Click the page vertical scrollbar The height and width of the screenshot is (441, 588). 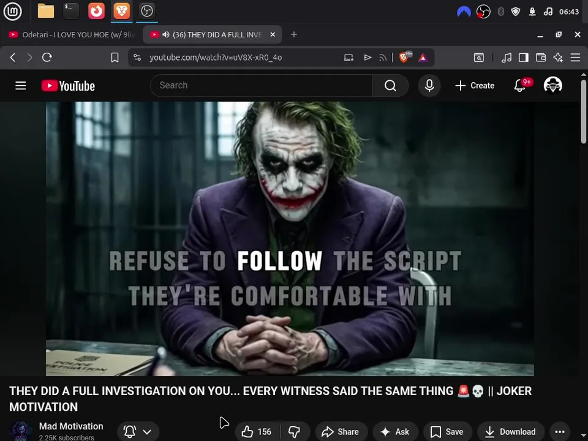point(584,111)
